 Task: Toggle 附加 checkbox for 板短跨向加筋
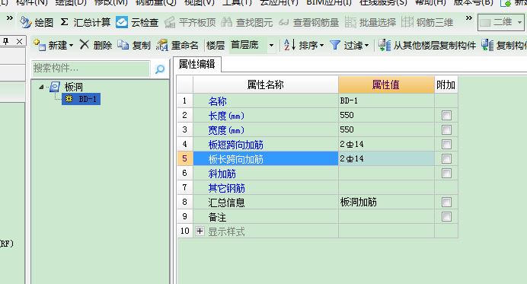pos(446,144)
